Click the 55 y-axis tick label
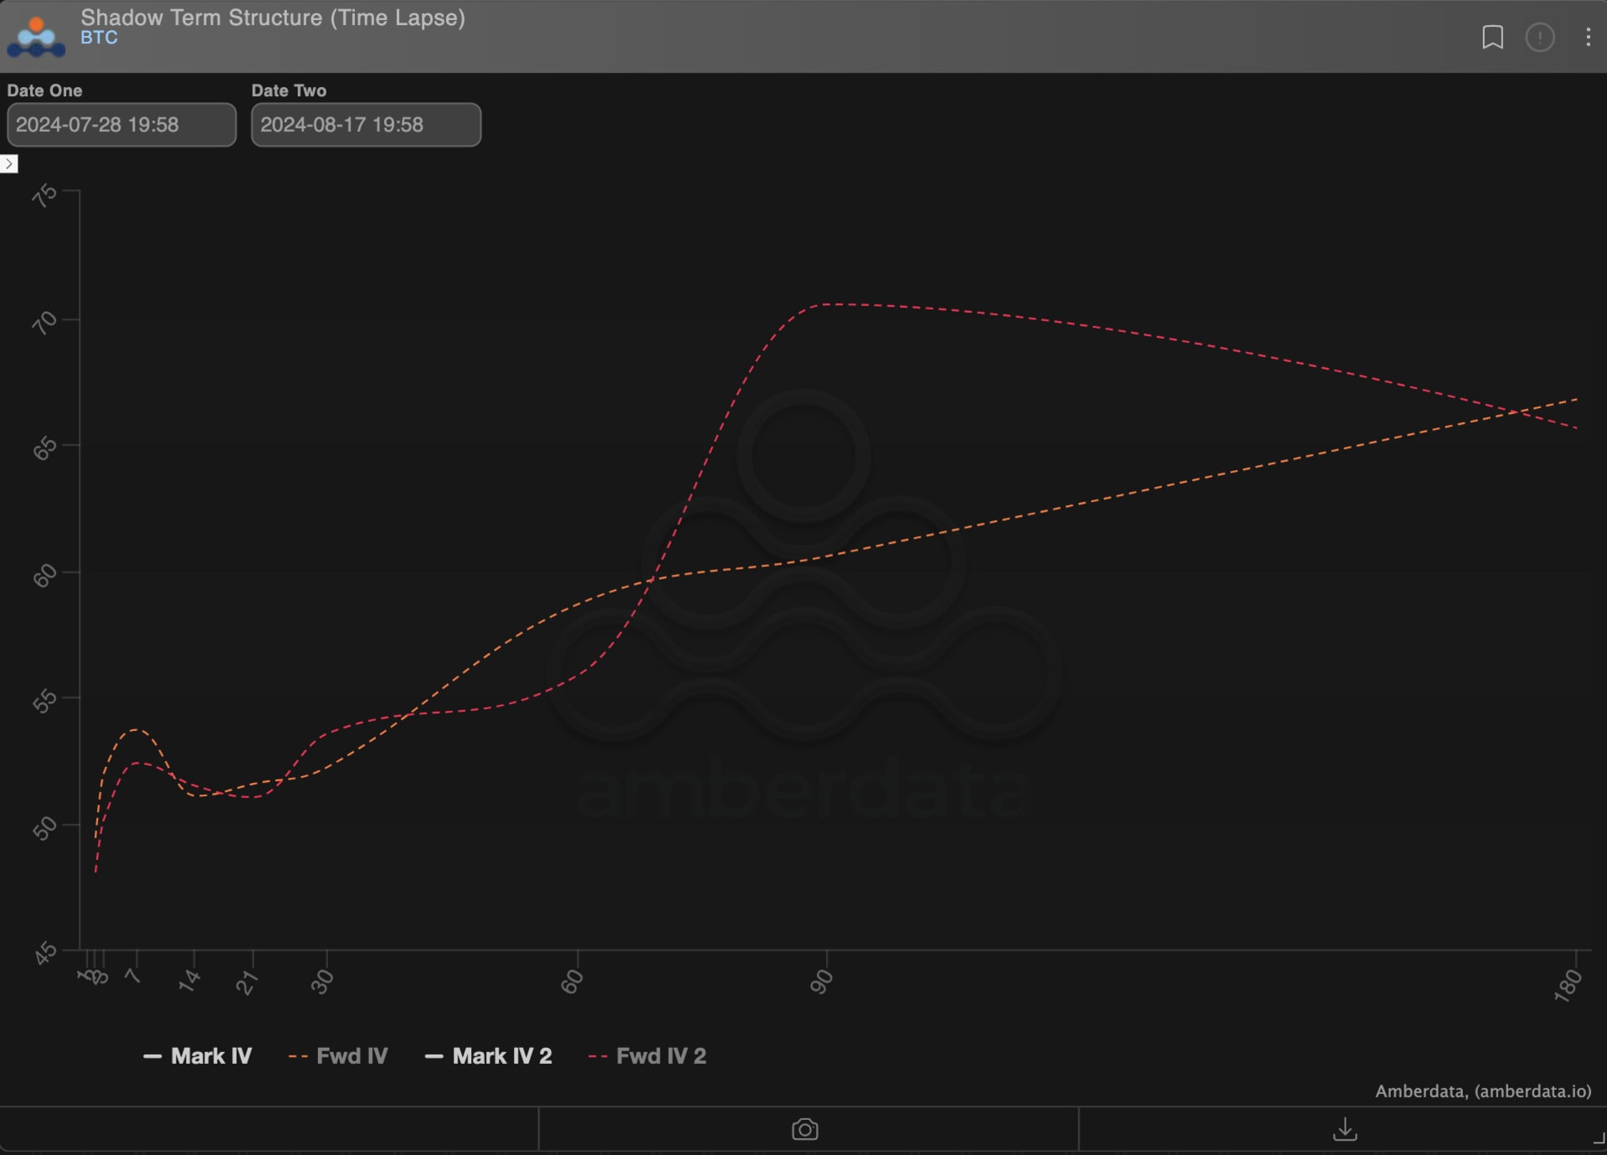 pyautogui.click(x=44, y=701)
